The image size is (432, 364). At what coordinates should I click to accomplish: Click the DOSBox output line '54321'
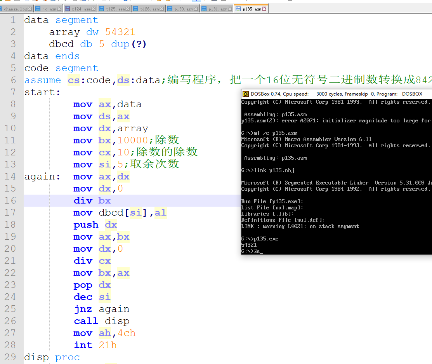point(249,245)
